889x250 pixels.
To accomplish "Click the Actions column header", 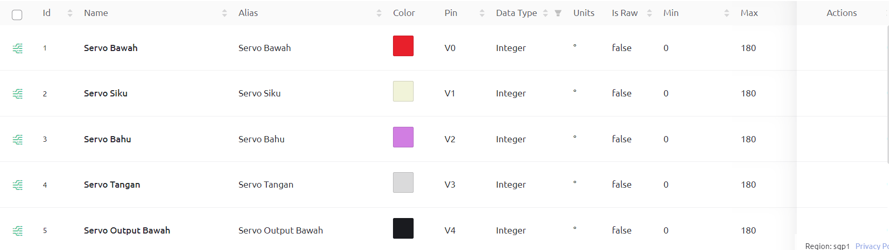I will 842,13.
